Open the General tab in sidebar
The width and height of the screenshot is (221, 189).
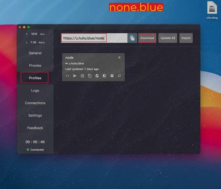pos(35,53)
